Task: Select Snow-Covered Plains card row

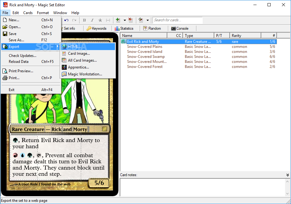Action: [199, 47]
